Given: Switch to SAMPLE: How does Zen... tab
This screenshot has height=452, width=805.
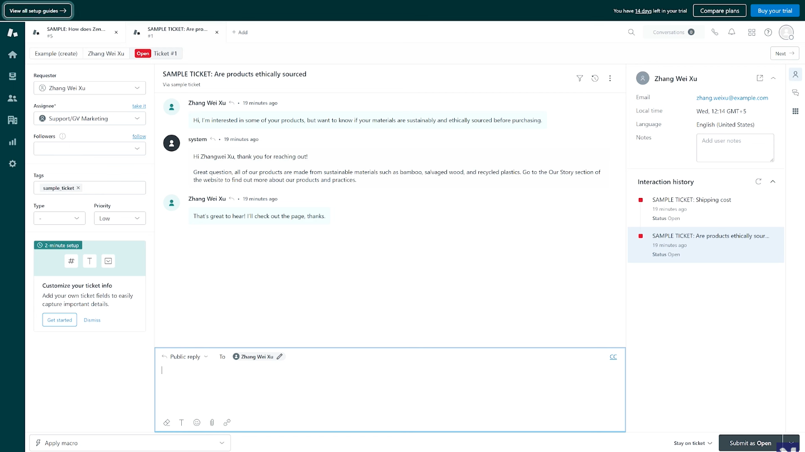Looking at the screenshot, I should point(75,32).
